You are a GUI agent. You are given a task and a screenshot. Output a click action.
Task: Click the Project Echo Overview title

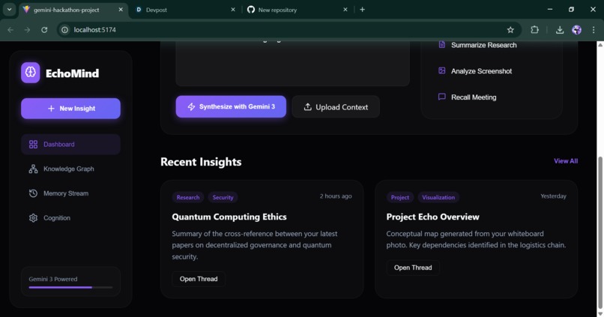coord(432,217)
